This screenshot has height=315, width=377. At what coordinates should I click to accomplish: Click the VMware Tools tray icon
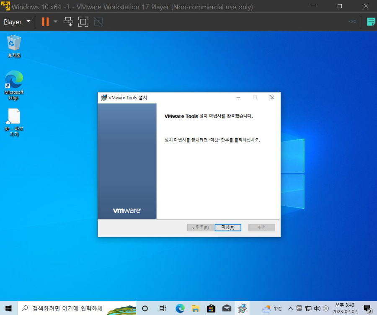pyautogui.click(x=299, y=308)
